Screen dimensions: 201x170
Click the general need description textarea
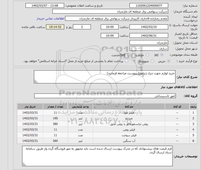click(105, 77)
